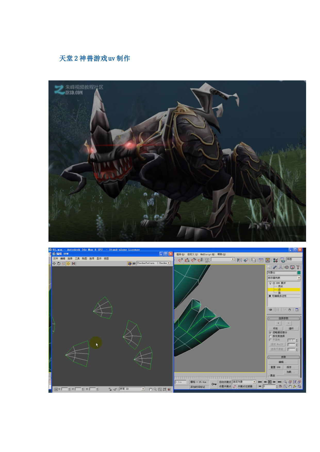Click the plus grow selection button

278,323
